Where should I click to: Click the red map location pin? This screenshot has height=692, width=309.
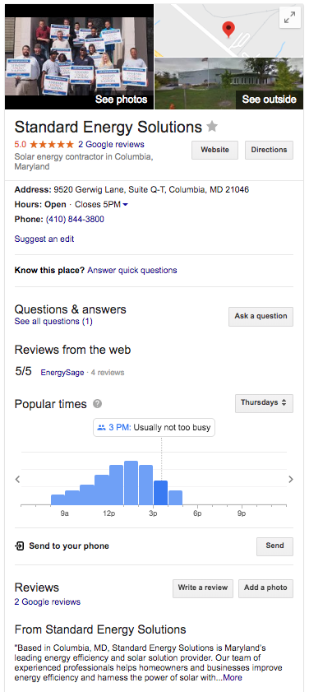pos(228,29)
